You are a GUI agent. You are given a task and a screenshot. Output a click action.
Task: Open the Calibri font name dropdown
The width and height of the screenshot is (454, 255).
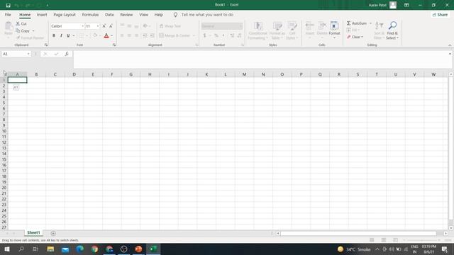tap(82, 26)
